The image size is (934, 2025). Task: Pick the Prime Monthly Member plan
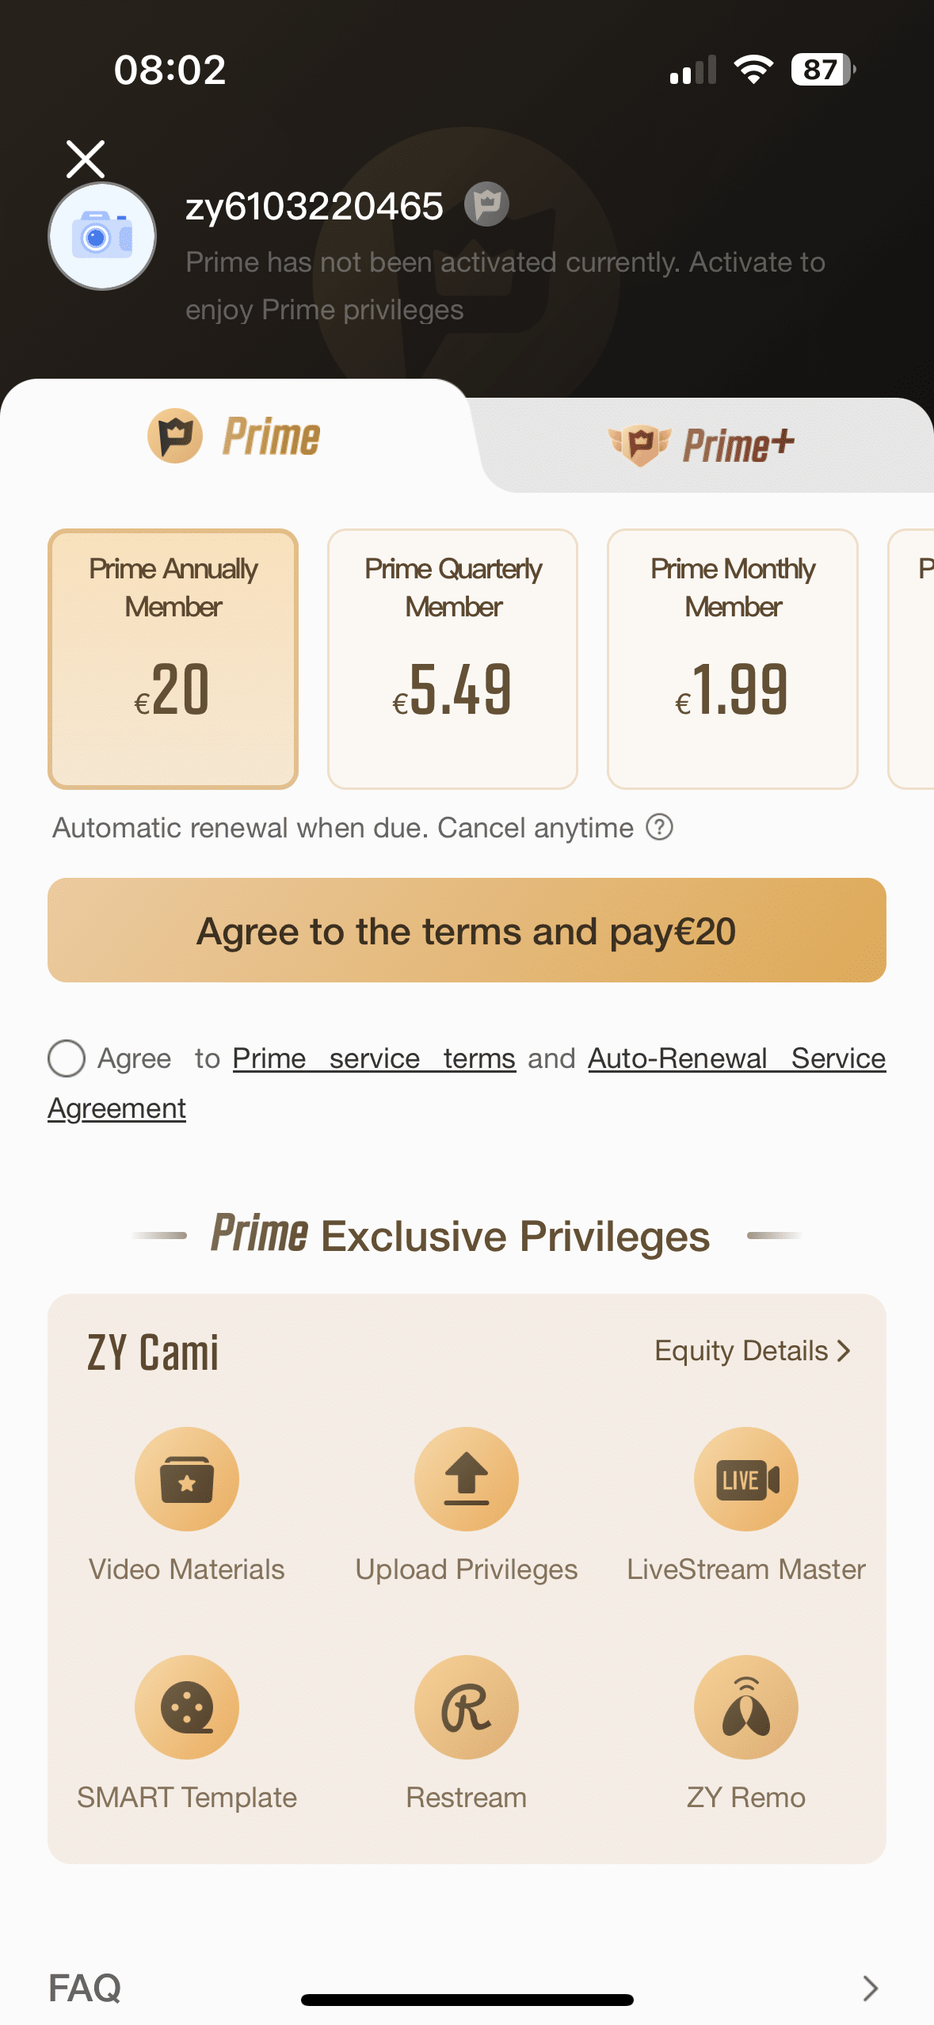pos(733,658)
